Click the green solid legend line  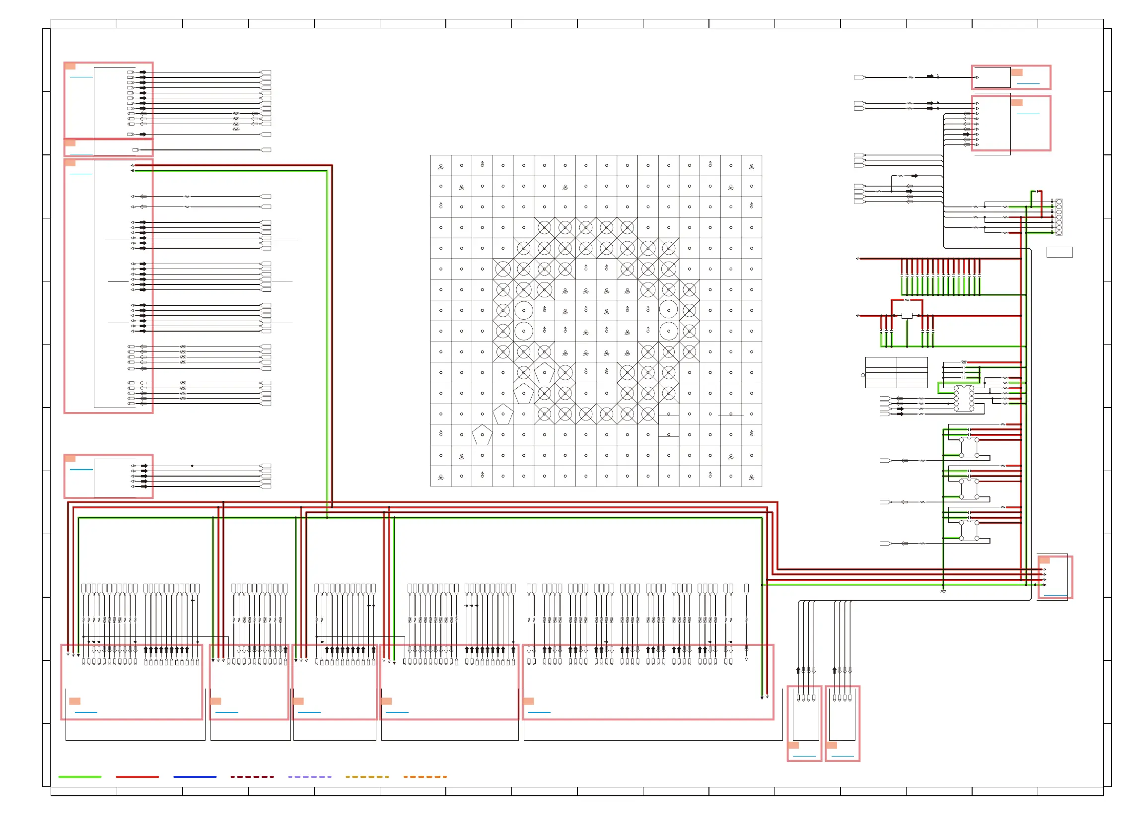(80, 776)
